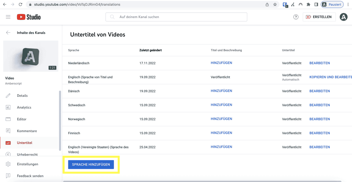Select Kommentare in the sidebar
Viewport: 352px width, 182px height.
pyautogui.click(x=27, y=131)
